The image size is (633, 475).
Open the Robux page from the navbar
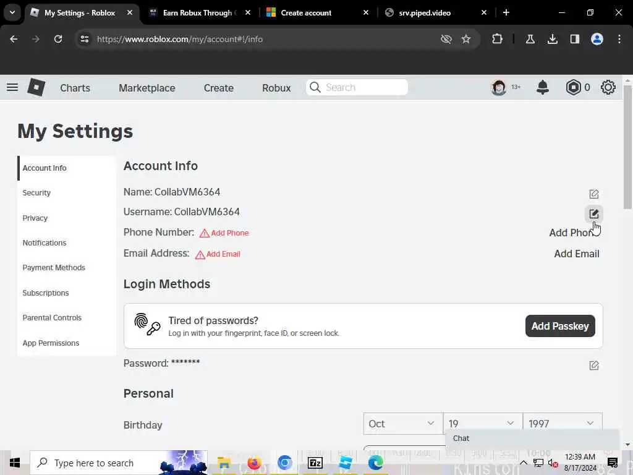tap(276, 88)
